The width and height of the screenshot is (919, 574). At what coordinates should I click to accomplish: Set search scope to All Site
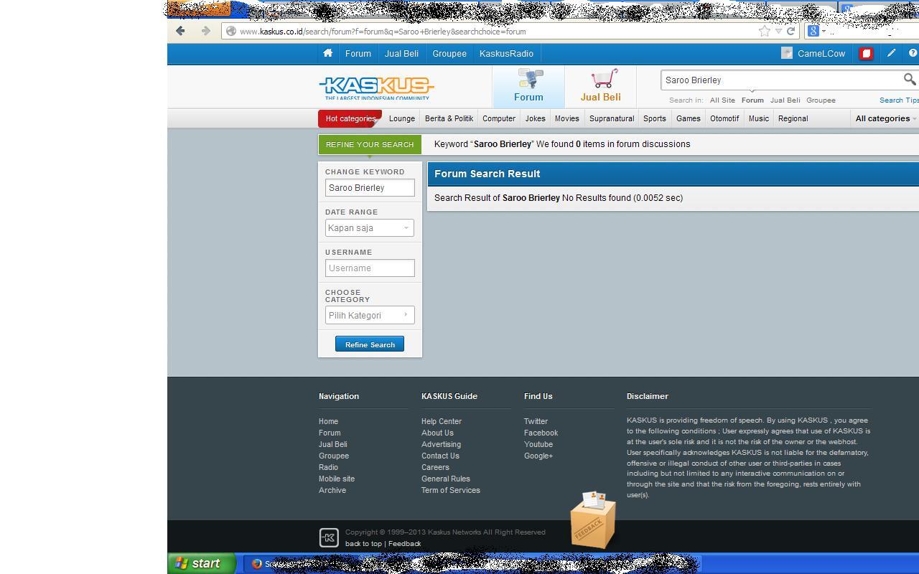(x=722, y=100)
